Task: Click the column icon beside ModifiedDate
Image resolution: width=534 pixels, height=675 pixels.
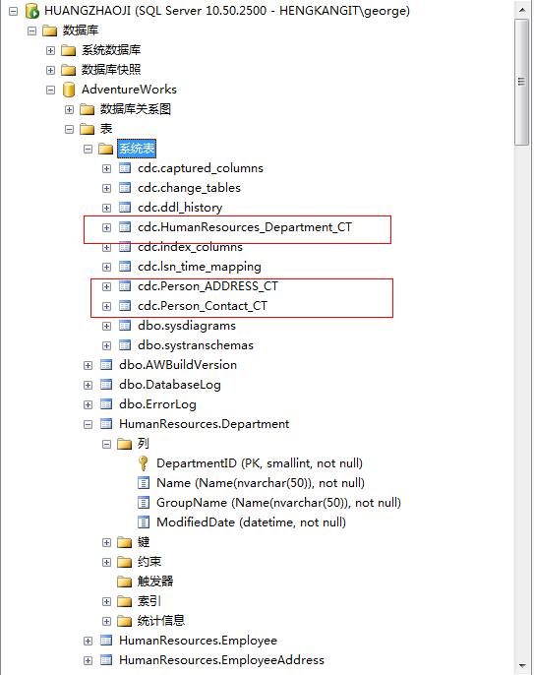Action: [144, 522]
